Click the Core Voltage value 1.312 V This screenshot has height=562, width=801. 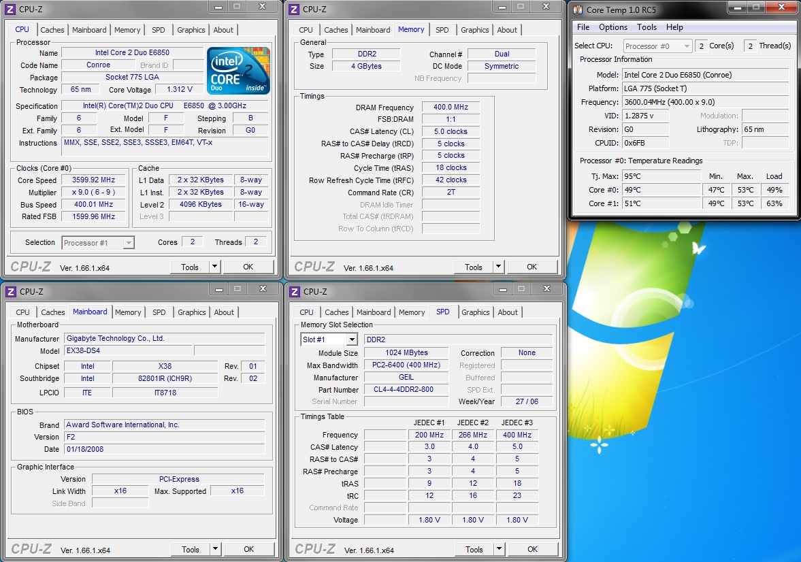180,89
